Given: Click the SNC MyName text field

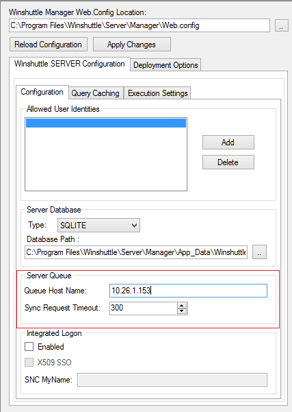Looking at the screenshot, I should click(x=172, y=380).
